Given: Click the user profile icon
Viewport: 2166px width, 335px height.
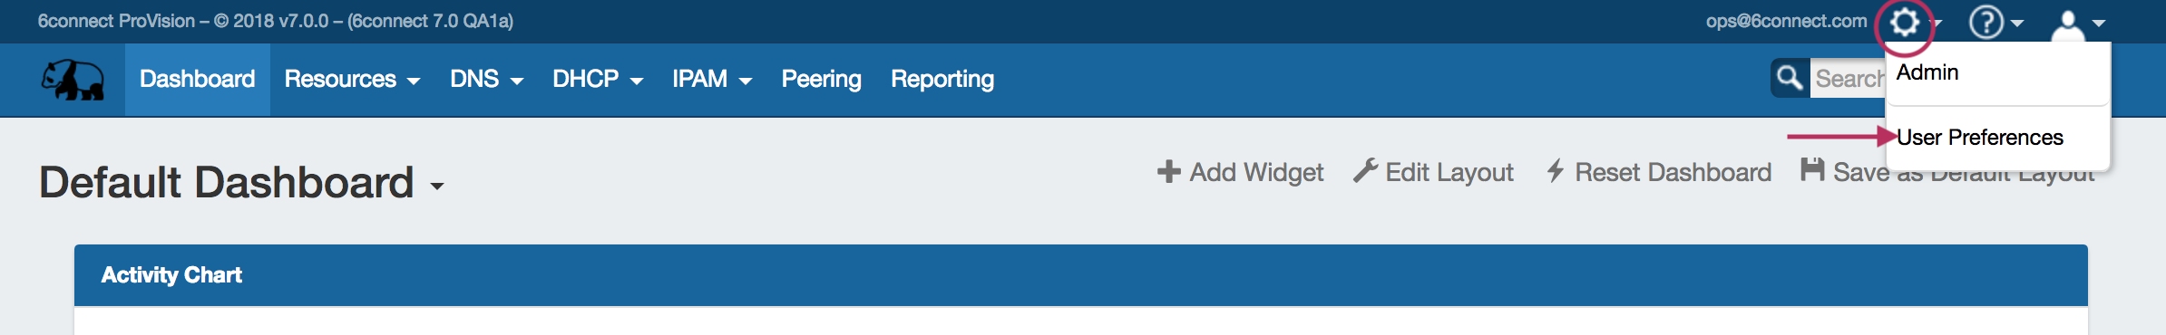Looking at the screenshot, I should (2068, 25).
